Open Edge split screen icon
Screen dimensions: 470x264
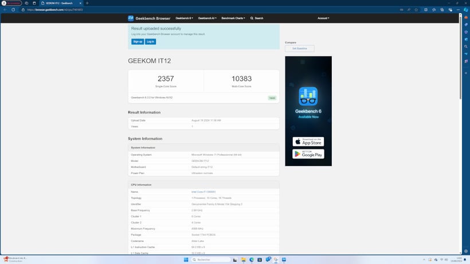point(426,10)
